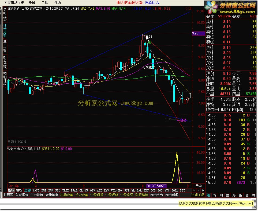Open the 券商新闻 bottom tab

pyautogui.click(x=172, y=195)
